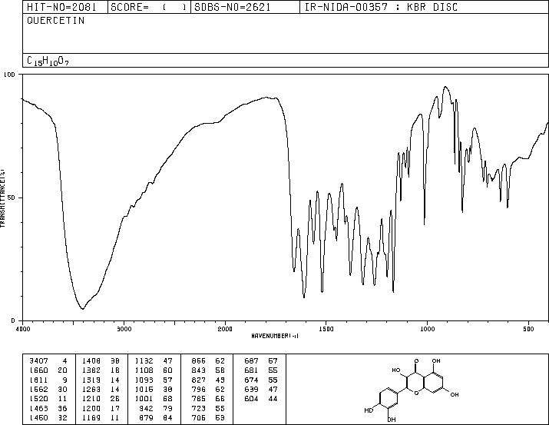Select the 1108 peak table entry
The width and height of the screenshot is (549, 425).
pyautogui.click(x=154, y=370)
